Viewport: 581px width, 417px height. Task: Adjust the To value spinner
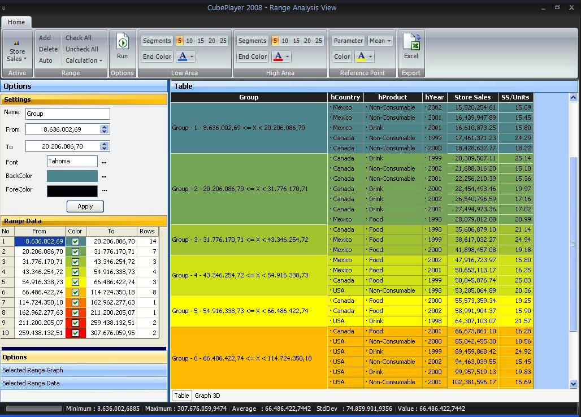(x=105, y=146)
